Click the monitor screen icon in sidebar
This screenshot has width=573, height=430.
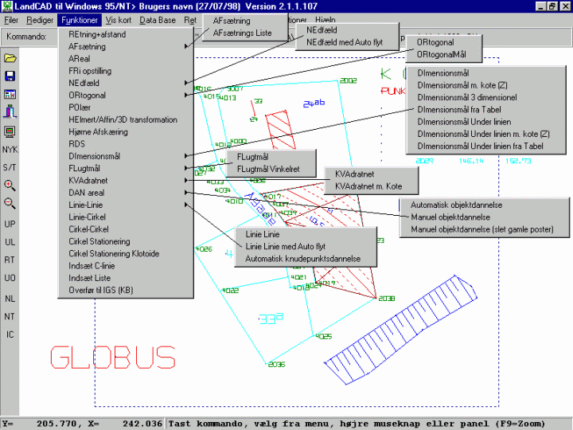click(10, 131)
